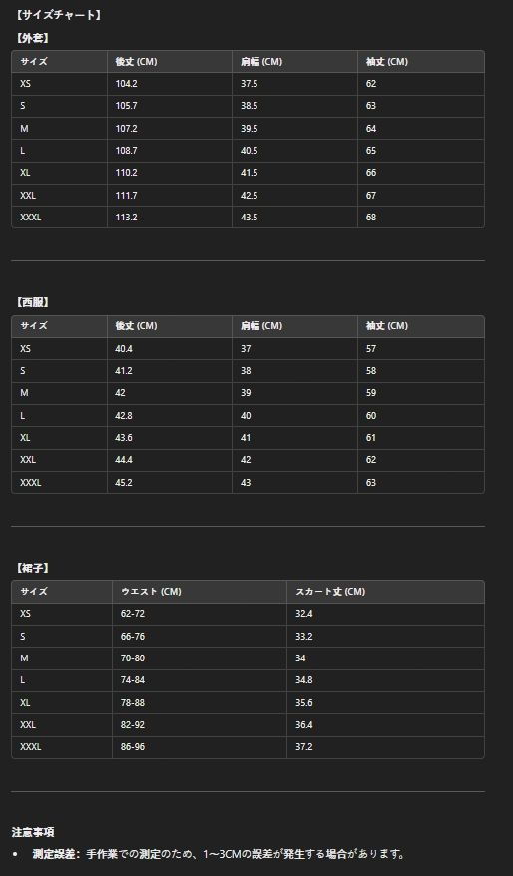Click the 34.8 skirt length value
Viewport: 513px width, 876px height.
click(x=304, y=680)
